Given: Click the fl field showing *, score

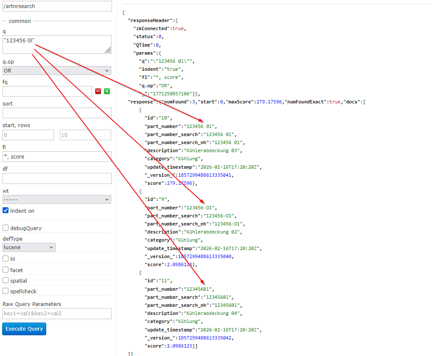Looking at the screenshot, I should [57, 156].
